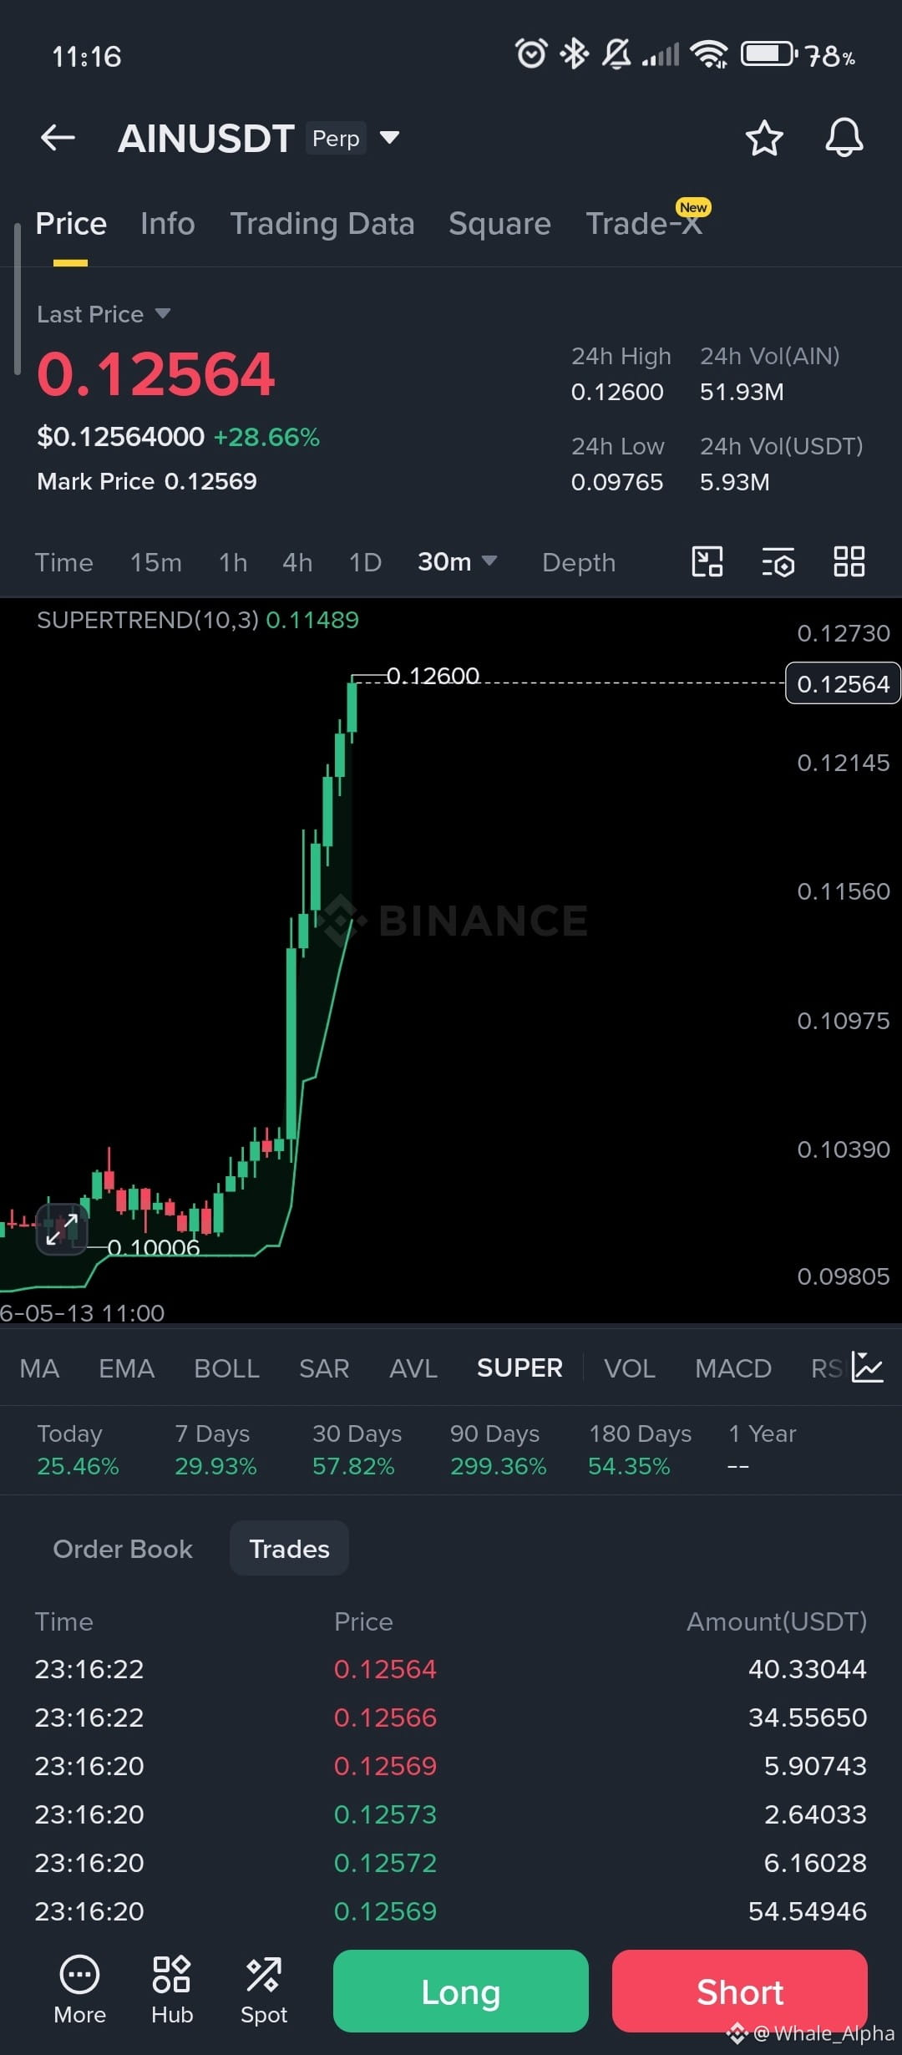Tap the Perp contract label
Image resolution: width=902 pixels, height=2055 pixels.
[x=336, y=138]
